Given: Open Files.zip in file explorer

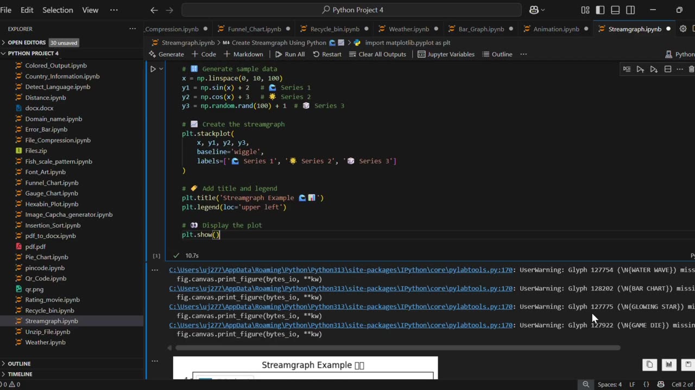Looking at the screenshot, I should 36,151.
